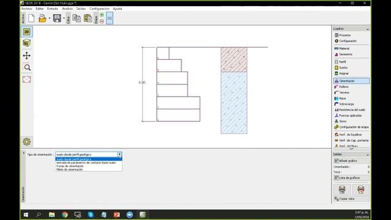Image resolution: width=391 pixels, height=220 pixels.
Task: Open the Perfil frame
Action: pyautogui.click(x=351, y=62)
